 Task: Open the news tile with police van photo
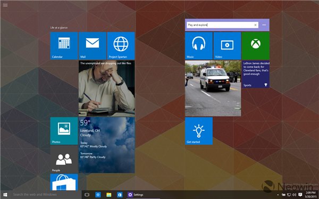[213, 88]
